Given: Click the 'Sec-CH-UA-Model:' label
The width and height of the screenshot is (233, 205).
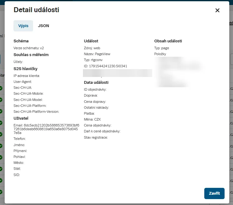Looking at the screenshot, I should 28,100.
